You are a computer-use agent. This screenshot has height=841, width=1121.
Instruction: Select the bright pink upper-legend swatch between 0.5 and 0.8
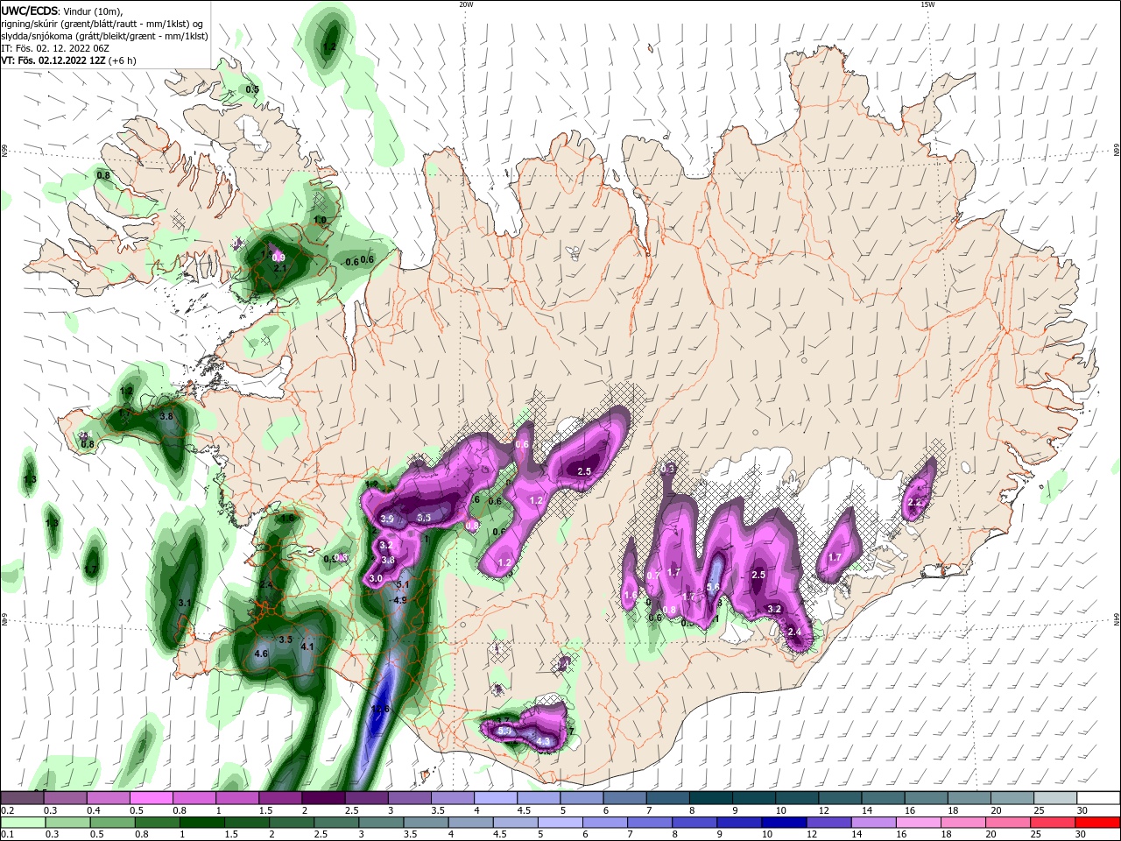click(151, 798)
